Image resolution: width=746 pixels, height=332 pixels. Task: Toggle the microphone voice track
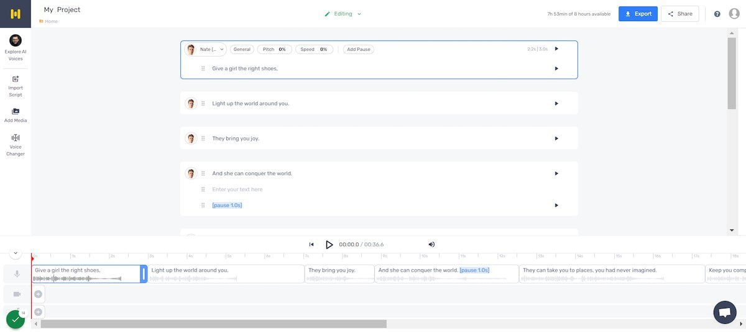click(17, 274)
